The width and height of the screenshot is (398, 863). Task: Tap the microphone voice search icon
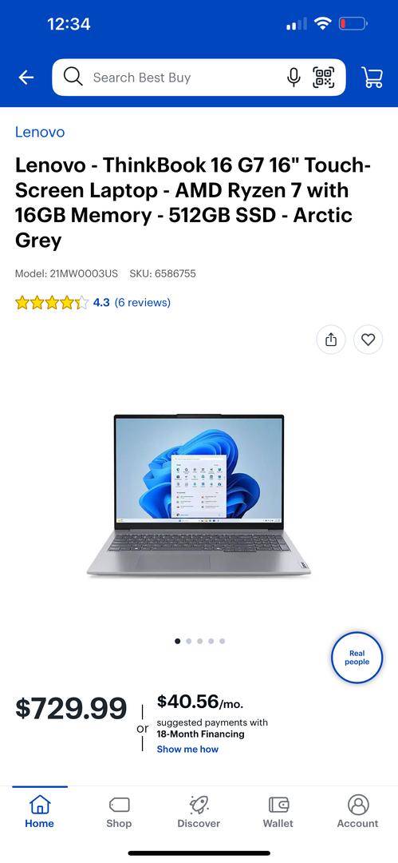tap(294, 78)
